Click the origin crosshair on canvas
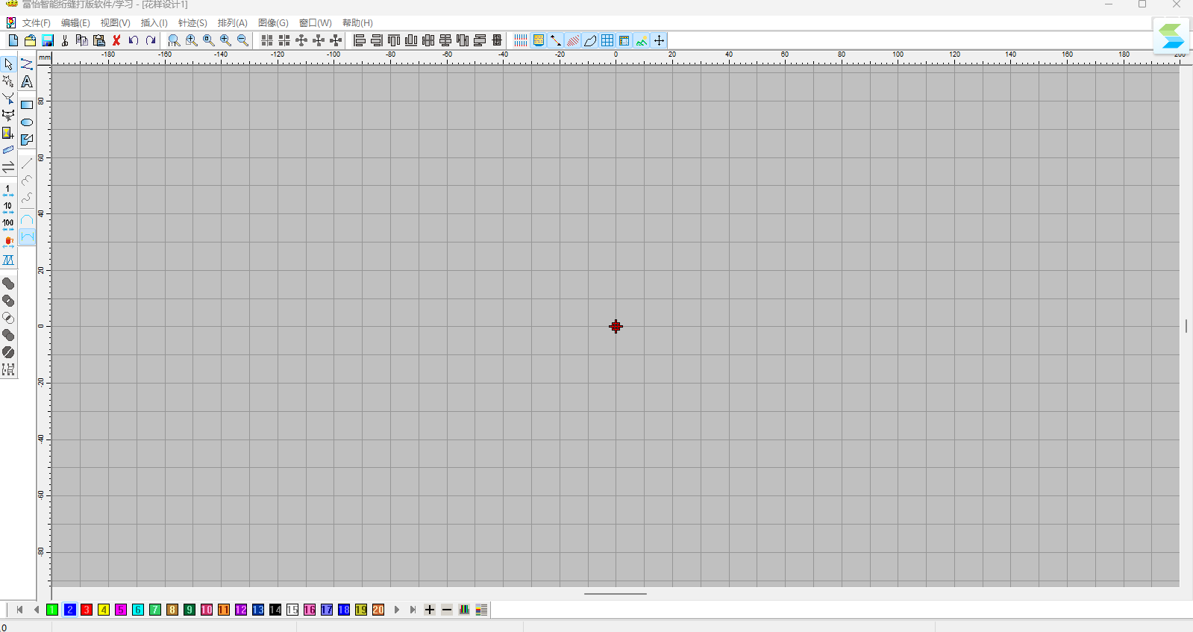The image size is (1193, 632). point(616,326)
